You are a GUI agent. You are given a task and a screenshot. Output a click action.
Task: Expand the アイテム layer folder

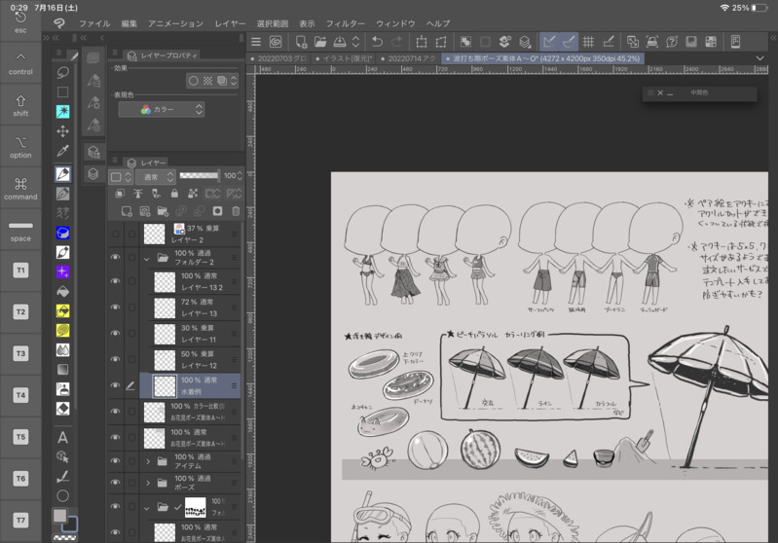point(148,461)
